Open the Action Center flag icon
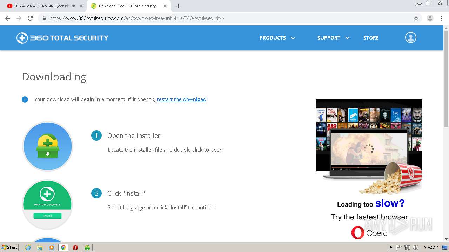The image size is (449, 252). (x=399, y=247)
